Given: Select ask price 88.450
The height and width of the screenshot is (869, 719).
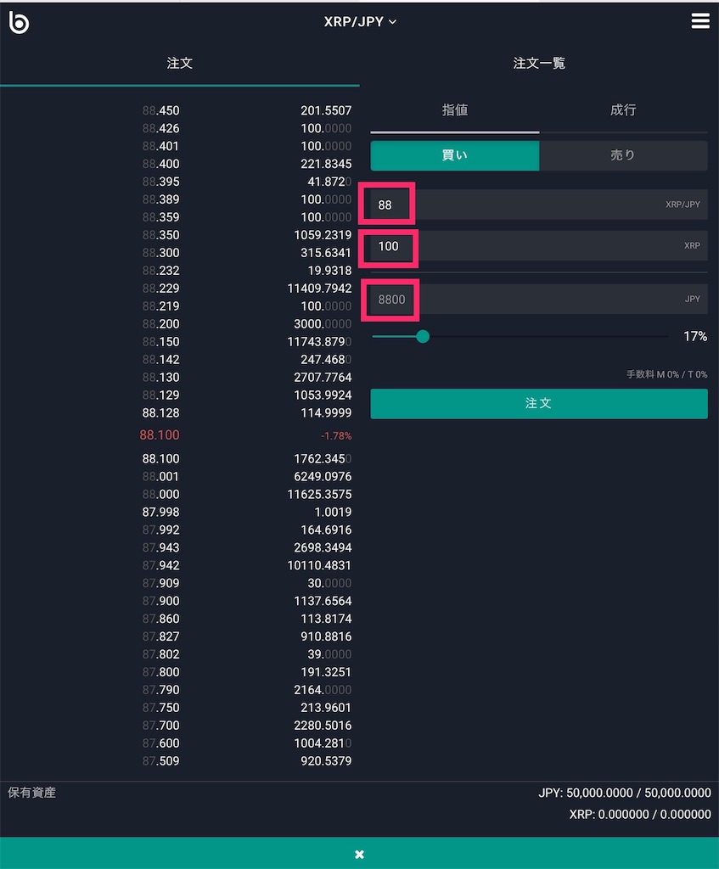Looking at the screenshot, I should point(160,111).
